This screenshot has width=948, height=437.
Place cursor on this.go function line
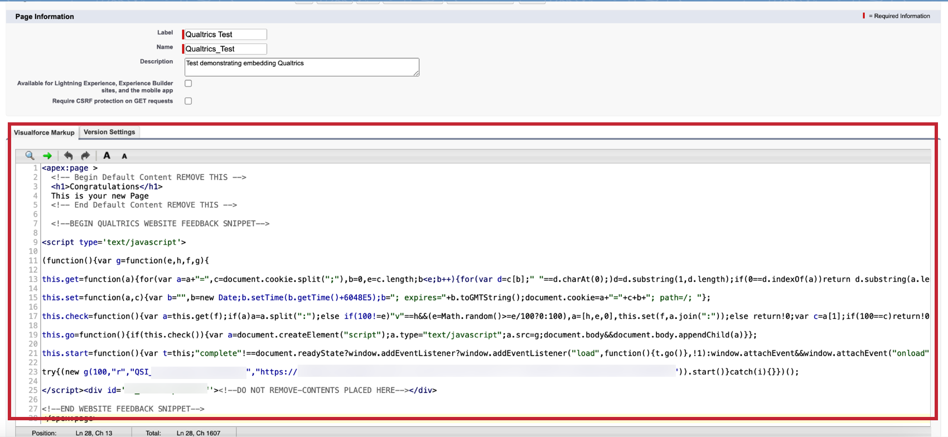tap(399, 335)
